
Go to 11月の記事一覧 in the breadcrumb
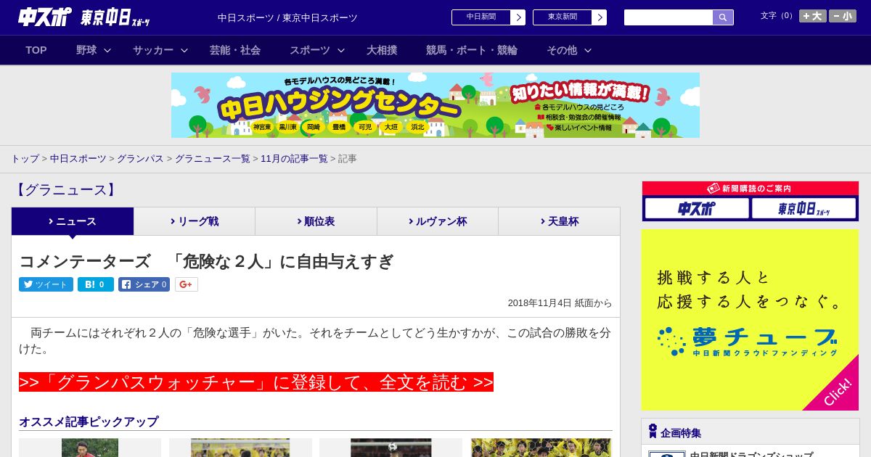coord(295,158)
